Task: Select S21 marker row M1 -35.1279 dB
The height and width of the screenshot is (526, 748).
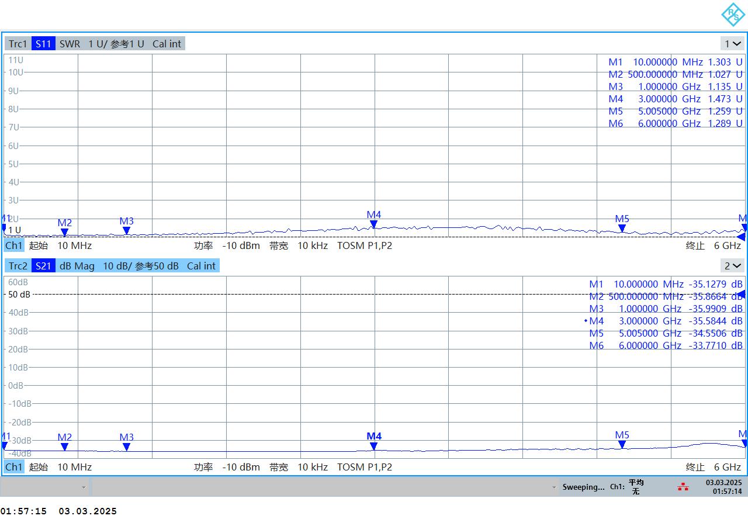Action: (666, 284)
